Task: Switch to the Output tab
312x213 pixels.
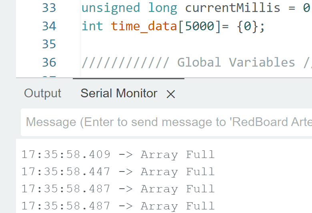Action: [42, 93]
